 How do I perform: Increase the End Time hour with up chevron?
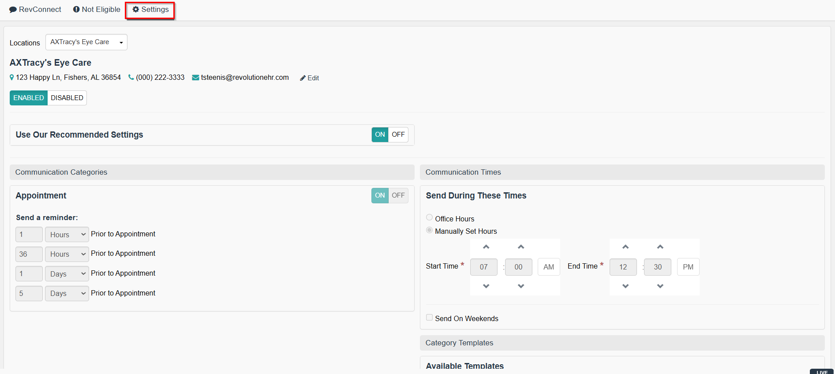pyautogui.click(x=625, y=247)
